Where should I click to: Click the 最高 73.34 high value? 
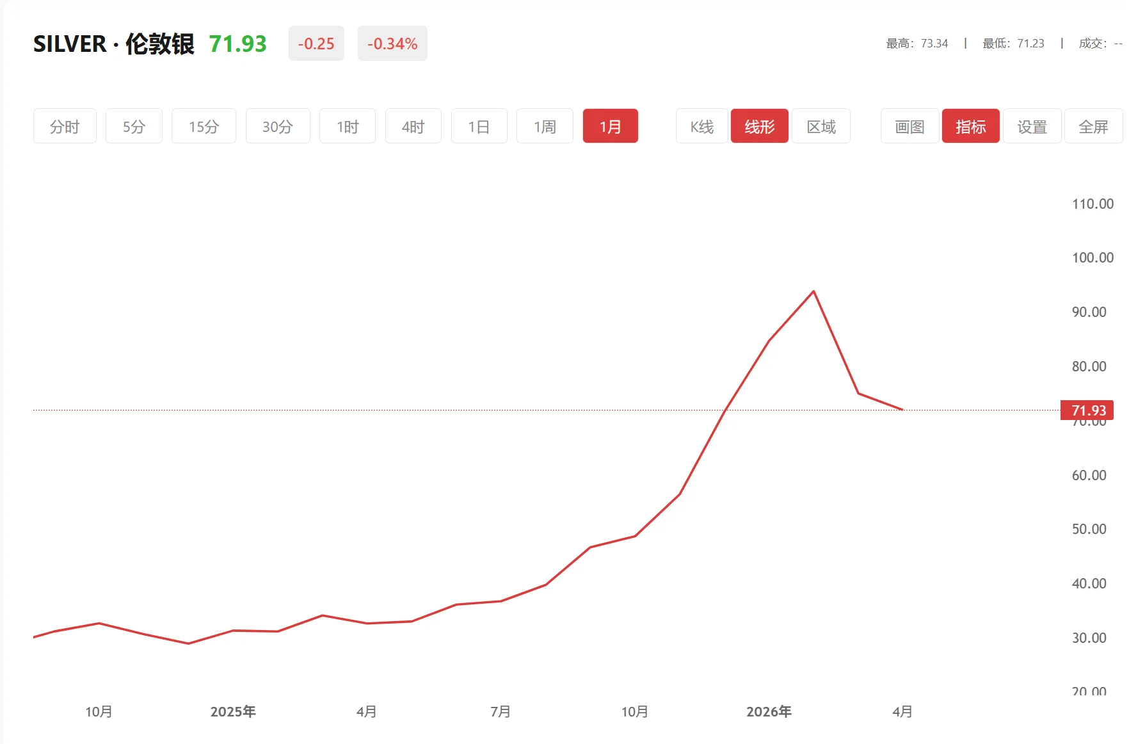point(917,44)
